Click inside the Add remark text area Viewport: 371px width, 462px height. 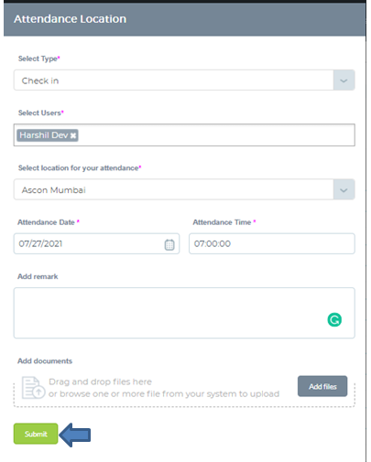[184, 313]
